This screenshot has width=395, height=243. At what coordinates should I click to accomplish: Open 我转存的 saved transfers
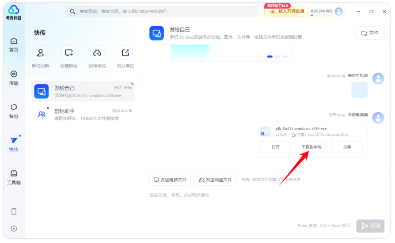97,53
